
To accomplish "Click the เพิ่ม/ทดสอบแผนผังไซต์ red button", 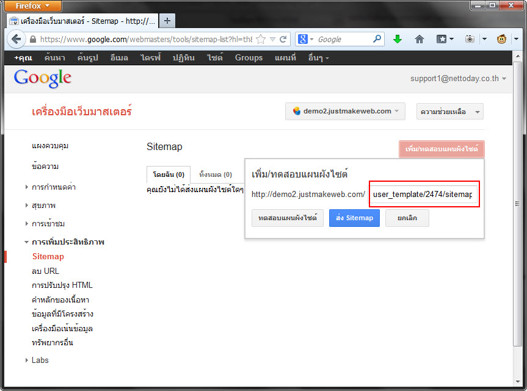I will pos(442,149).
